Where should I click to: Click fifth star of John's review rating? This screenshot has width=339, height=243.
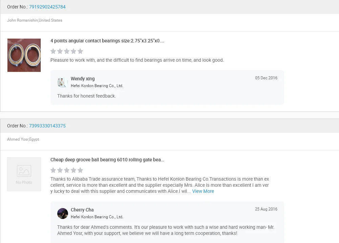[80, 51]
